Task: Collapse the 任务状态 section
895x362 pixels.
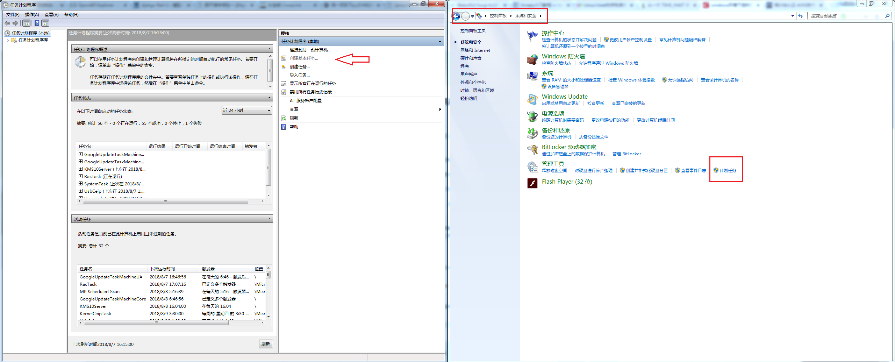Action: tap(269, 98)
